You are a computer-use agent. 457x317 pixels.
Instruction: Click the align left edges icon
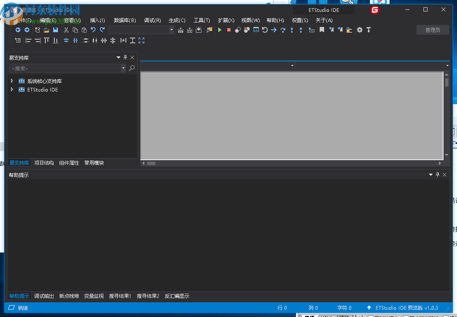[28, 40]
